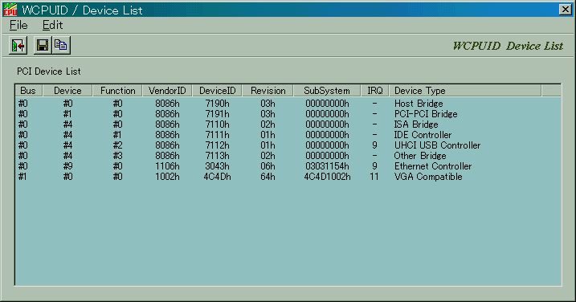Select the Ethernet Controller row
This screenshot has width=576, height=302.
point(288,166)
